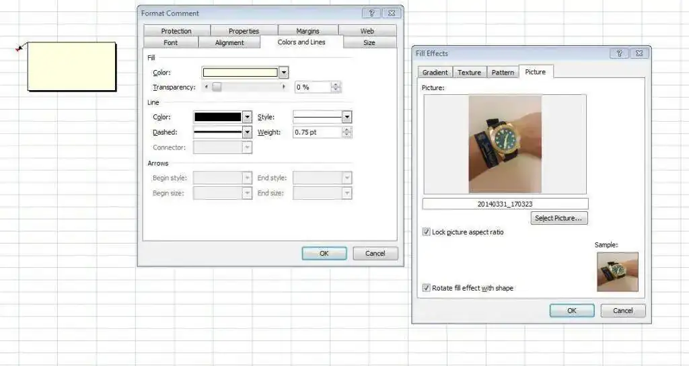689x366 pixels.
Task: Click Help icon in Format Comment titlebar
Action: click(371, 13)
